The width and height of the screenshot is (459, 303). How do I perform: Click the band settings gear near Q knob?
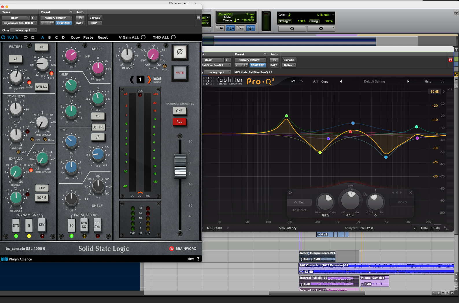(x=365, y=194)
